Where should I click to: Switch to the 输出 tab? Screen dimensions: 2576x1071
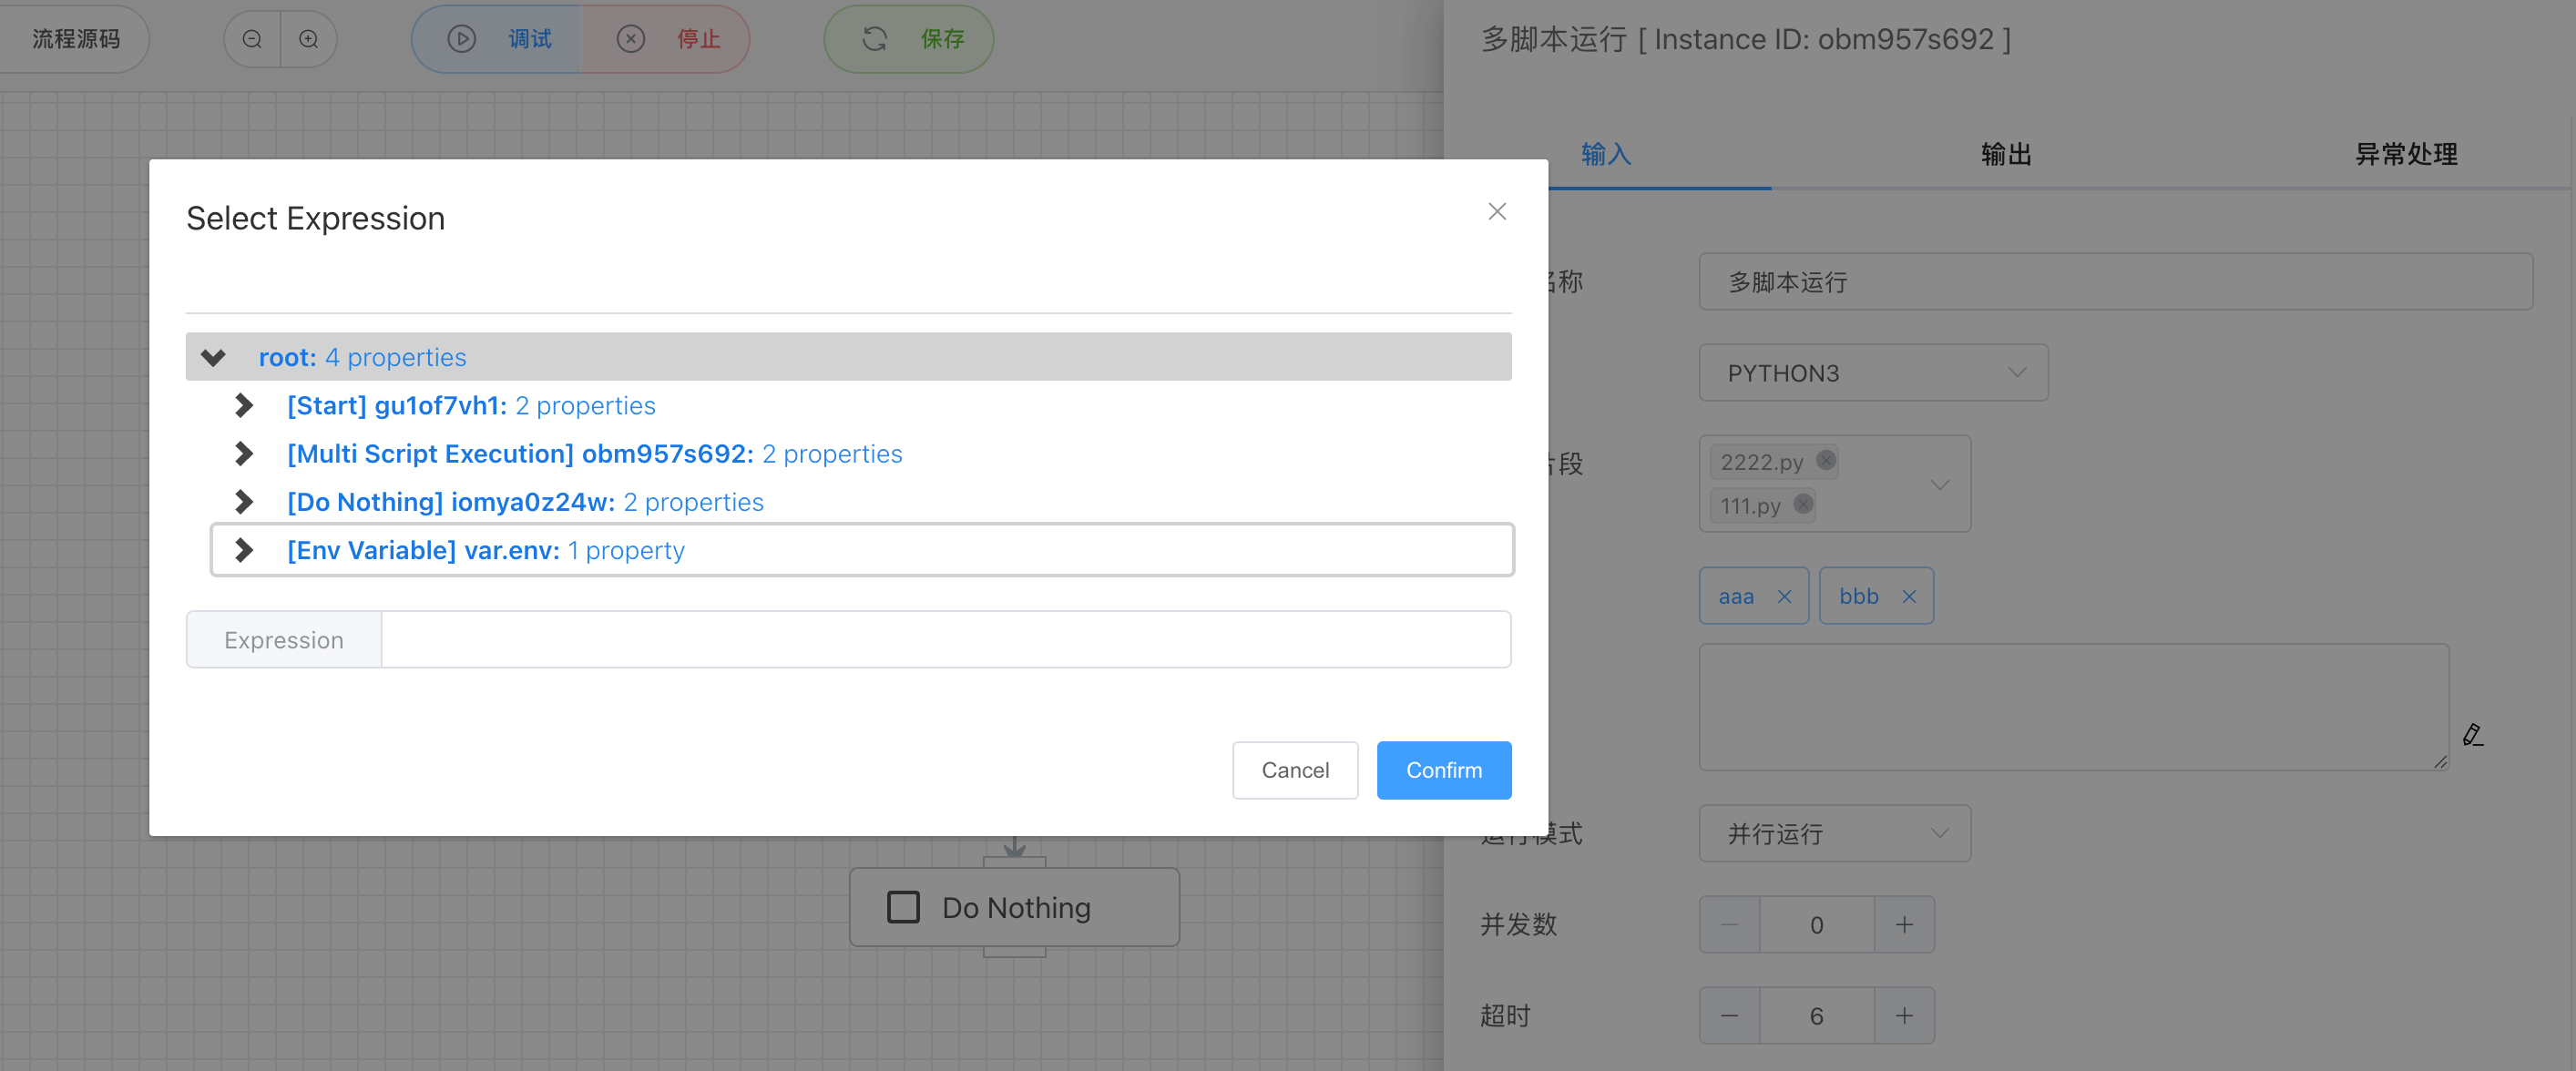2005,154
